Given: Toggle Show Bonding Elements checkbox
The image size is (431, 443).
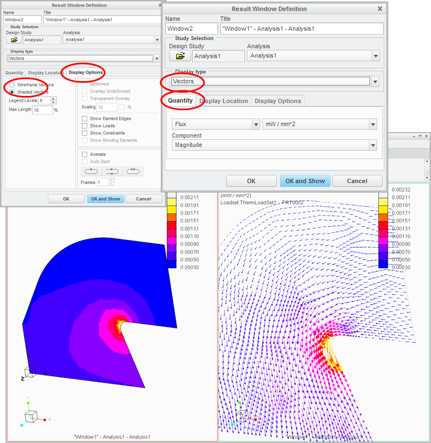Looking at the screenshot, I should pos(85,140).
